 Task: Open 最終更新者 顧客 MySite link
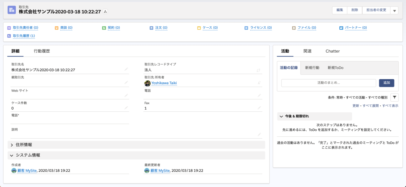[x=160, y=171]
